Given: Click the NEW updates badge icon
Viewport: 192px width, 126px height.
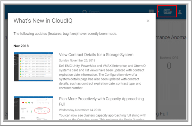Looking at the screenshot, I should pyautogui.click(x=167, y=11).
